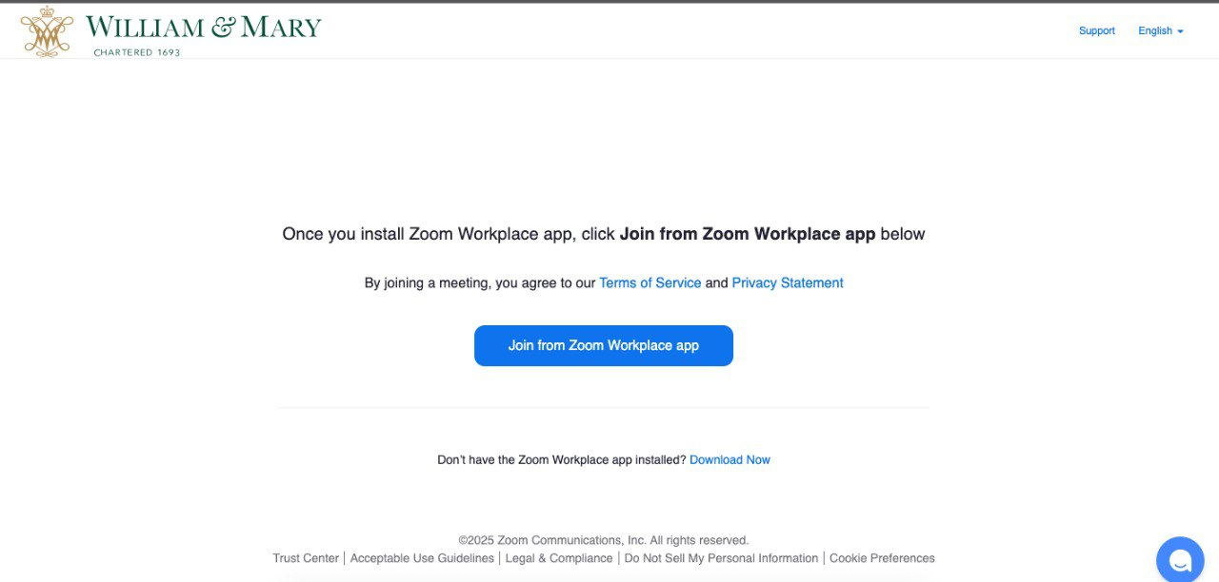
Task: Click the "Don't have the Zoom Workplace app installed?" text
Action: 561,460
